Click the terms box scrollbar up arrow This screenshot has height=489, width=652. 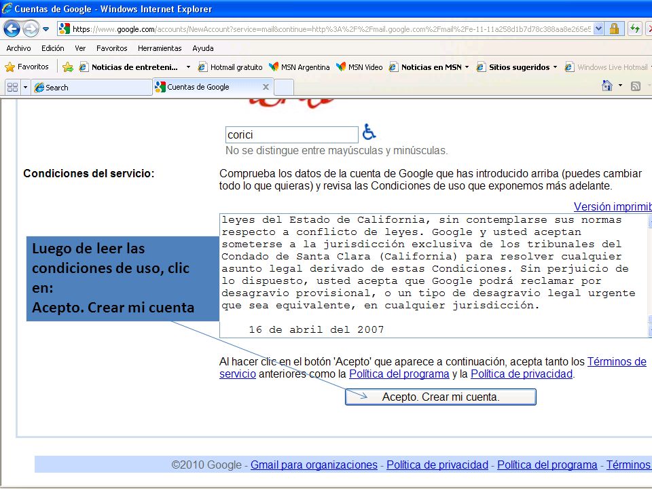(x=650, y=220)
